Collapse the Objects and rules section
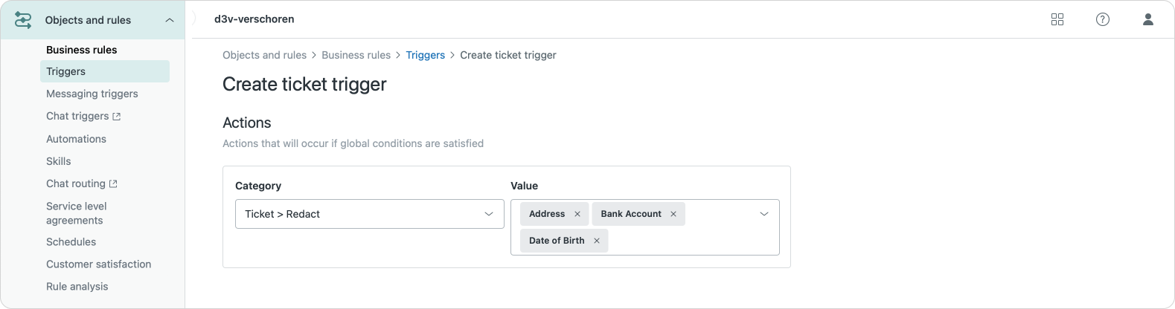The width and height of the screenshot is (1175, 309). 170,20
